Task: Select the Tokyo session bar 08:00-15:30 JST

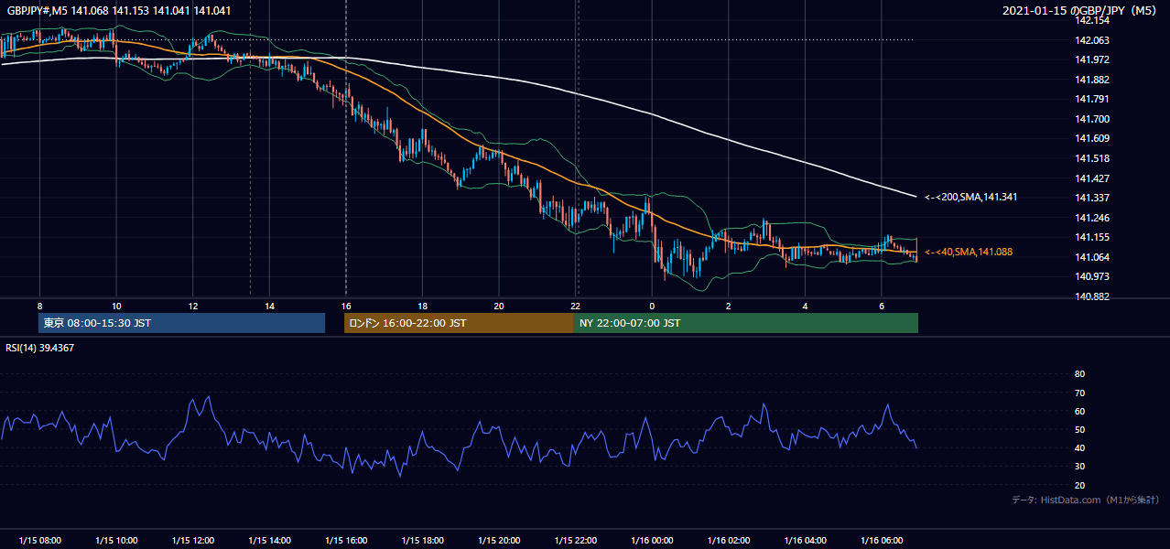Action: (181, 323)
